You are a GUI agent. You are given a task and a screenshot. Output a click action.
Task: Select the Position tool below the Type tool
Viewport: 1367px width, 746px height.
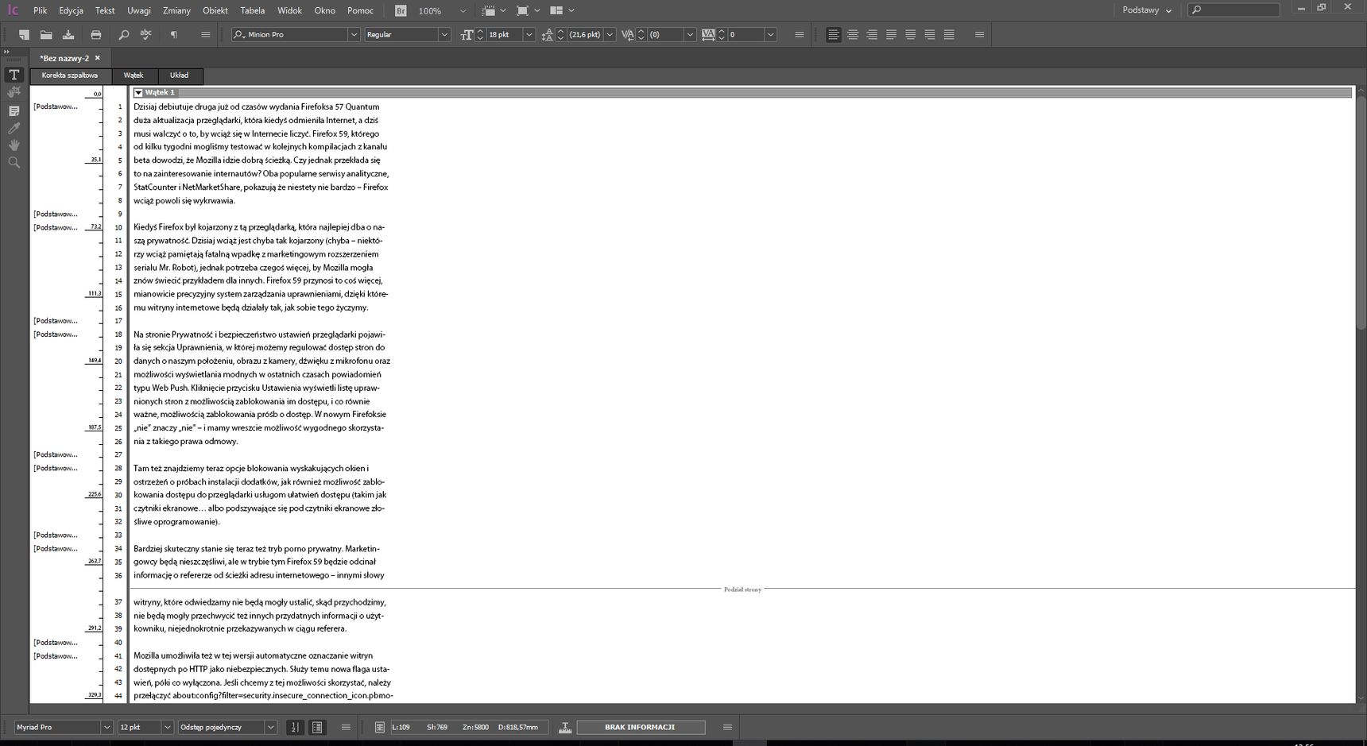point(14,93)
